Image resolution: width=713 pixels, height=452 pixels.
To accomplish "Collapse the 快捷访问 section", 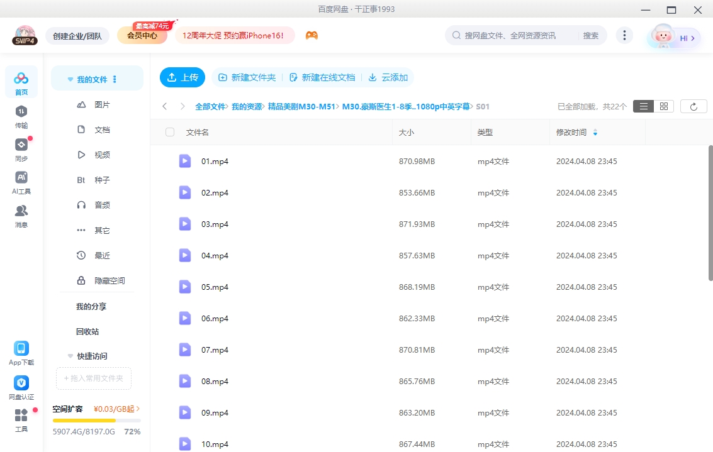I will pos(70,356).
